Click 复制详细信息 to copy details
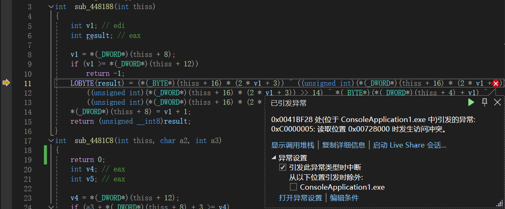505x209 pixels. pyautogui.click(x=344, y=145)
